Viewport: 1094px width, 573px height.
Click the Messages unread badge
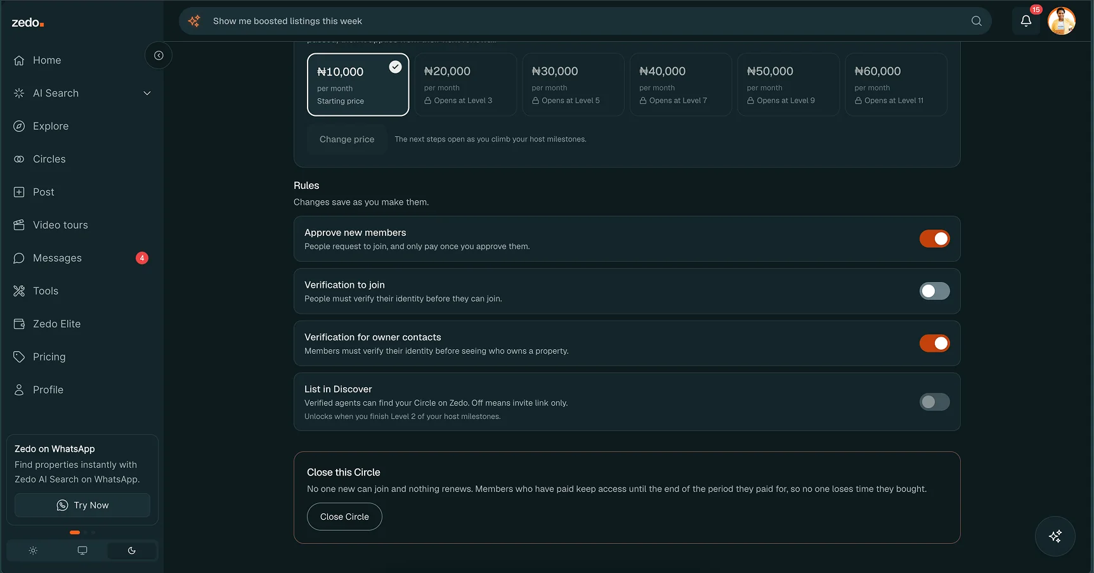click(142, 258)
